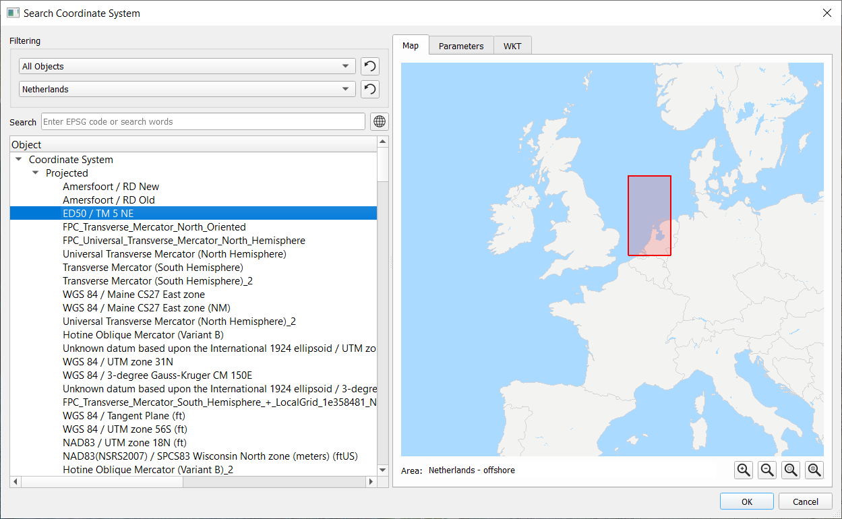Click the zoom out map button

tap(767, 470)
